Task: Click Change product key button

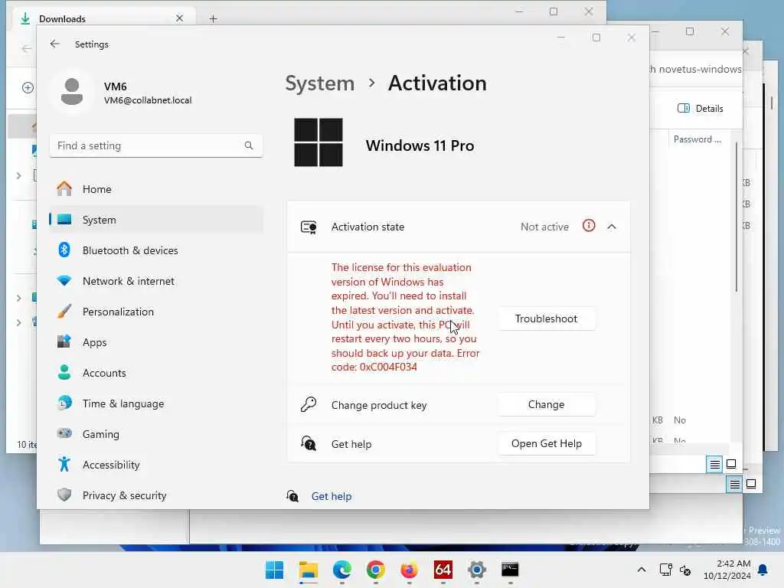Action: point(547,404)
